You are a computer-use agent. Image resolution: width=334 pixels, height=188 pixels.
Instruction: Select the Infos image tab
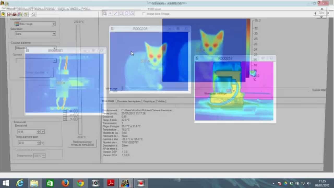pyautogui.click(x=108, y=101)
